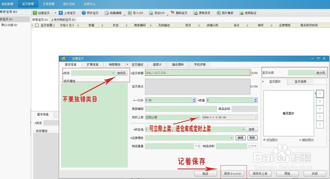
Task: Switch to the 描述源码 tab
Action: click(x=178, y=64)
